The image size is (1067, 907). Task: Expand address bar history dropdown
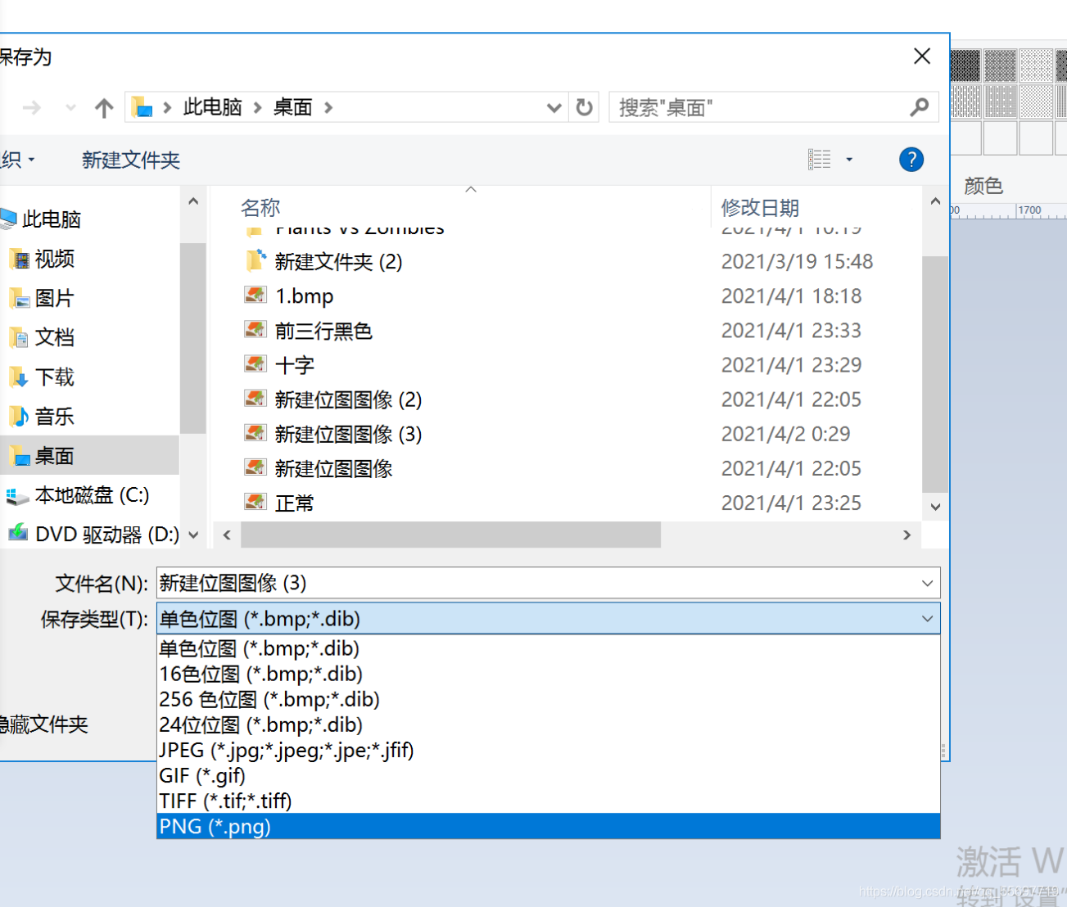pyautogui.click(x=554, y=108)
